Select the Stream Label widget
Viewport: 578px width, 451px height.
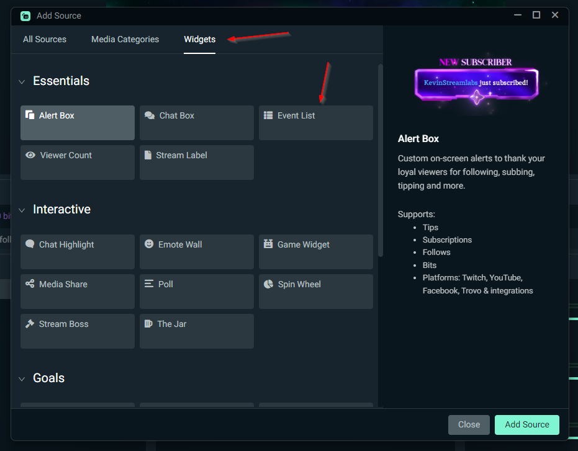tap(196, 162)
